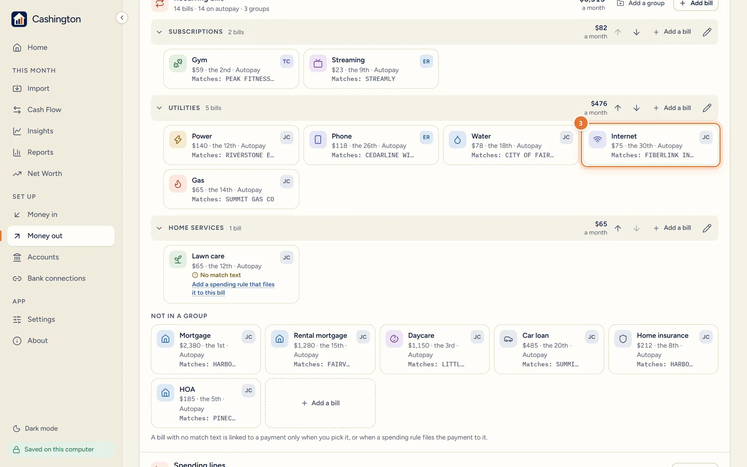Click the Home insurance shield icon
Viewport: 747px width, 467px height.
[623, 339]
